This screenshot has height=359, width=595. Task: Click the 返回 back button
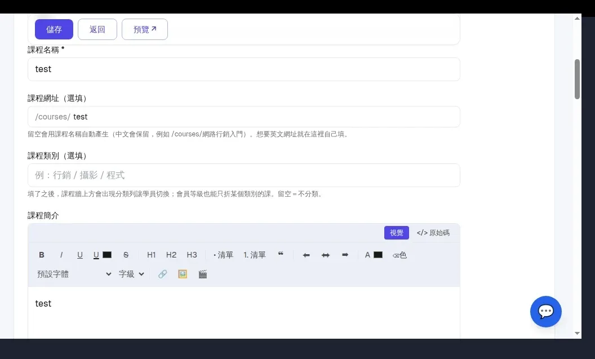click(x=97, y=29)
